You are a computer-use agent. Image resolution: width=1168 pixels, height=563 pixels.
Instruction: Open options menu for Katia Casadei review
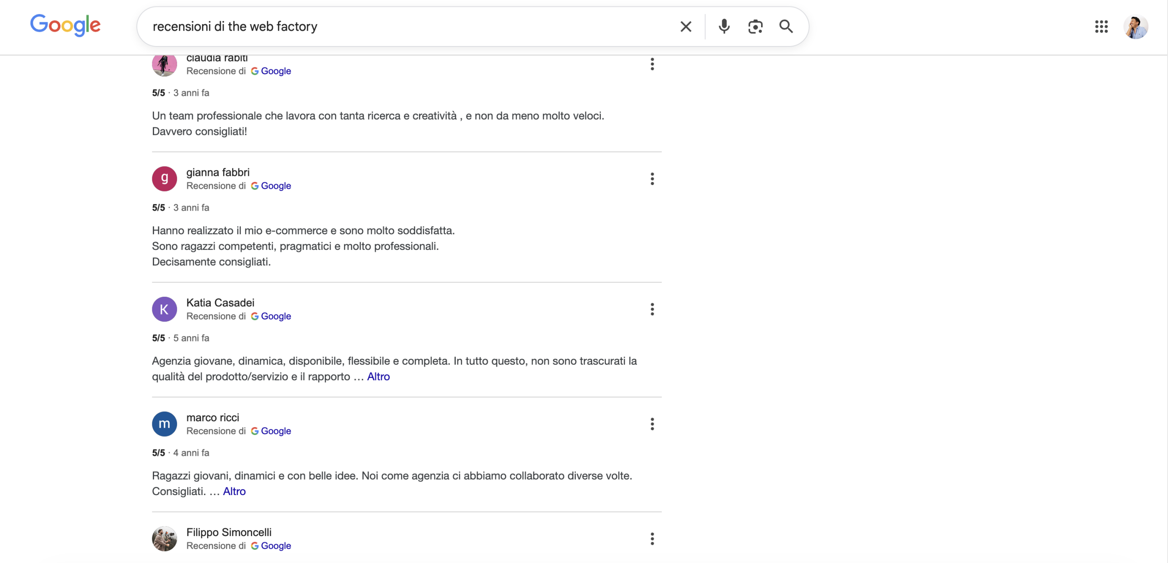652,309
